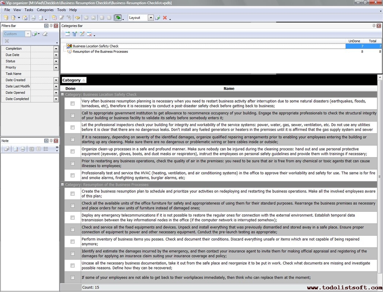Click the red X icon beside Layout
Screen dimensions: 383x292
click(165, 18)
